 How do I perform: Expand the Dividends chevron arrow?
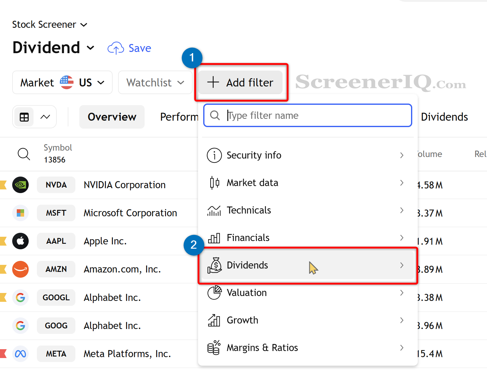(402, 265)
